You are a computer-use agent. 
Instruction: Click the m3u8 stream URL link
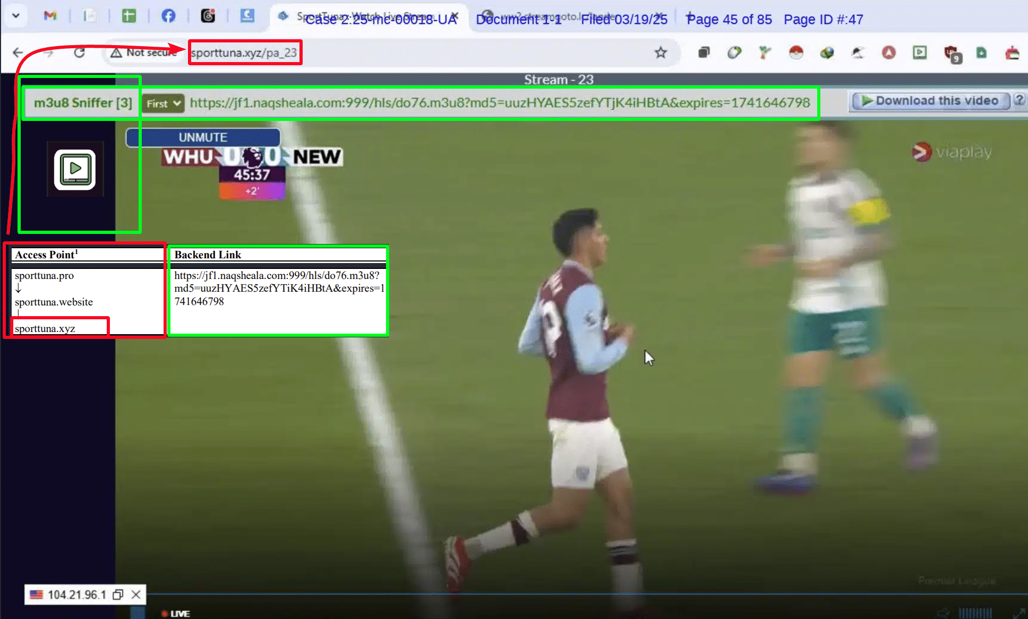tap(500, 102)
